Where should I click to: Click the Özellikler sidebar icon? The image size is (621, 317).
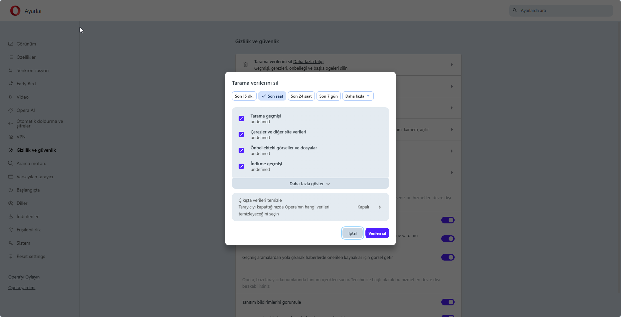pos(11,57)
